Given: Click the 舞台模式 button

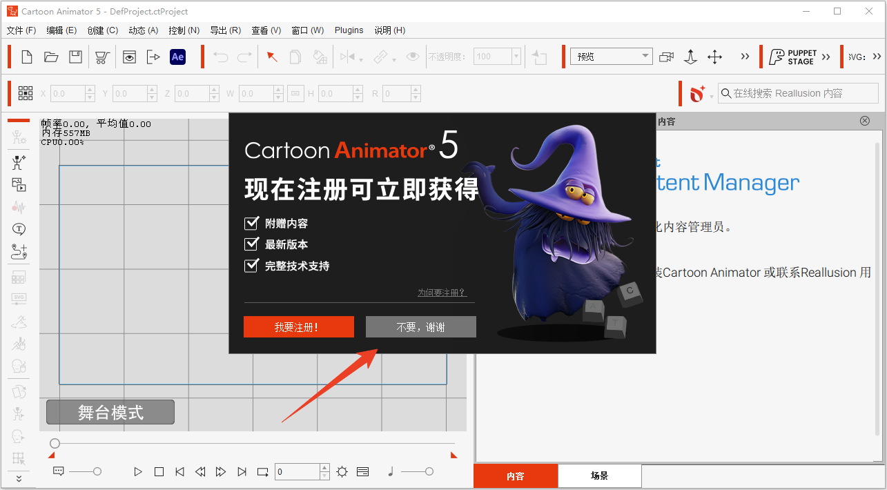Looking at the screenshot, I should [110, 413].
